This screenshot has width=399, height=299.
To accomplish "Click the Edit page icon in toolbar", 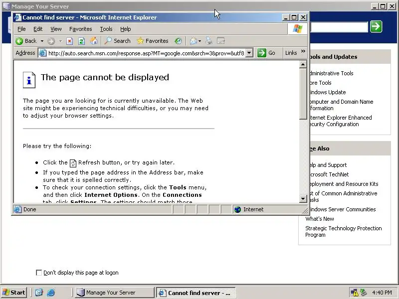I will [220, 41].
